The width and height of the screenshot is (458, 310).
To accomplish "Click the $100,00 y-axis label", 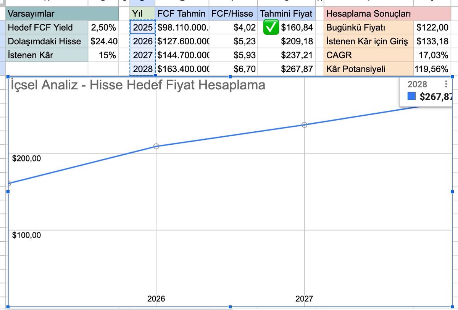I will tap(26, 235).
